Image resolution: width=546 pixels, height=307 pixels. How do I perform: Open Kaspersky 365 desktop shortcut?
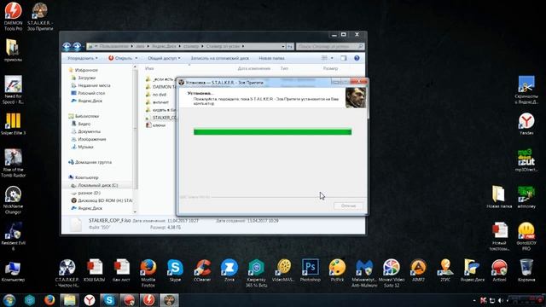256,273
